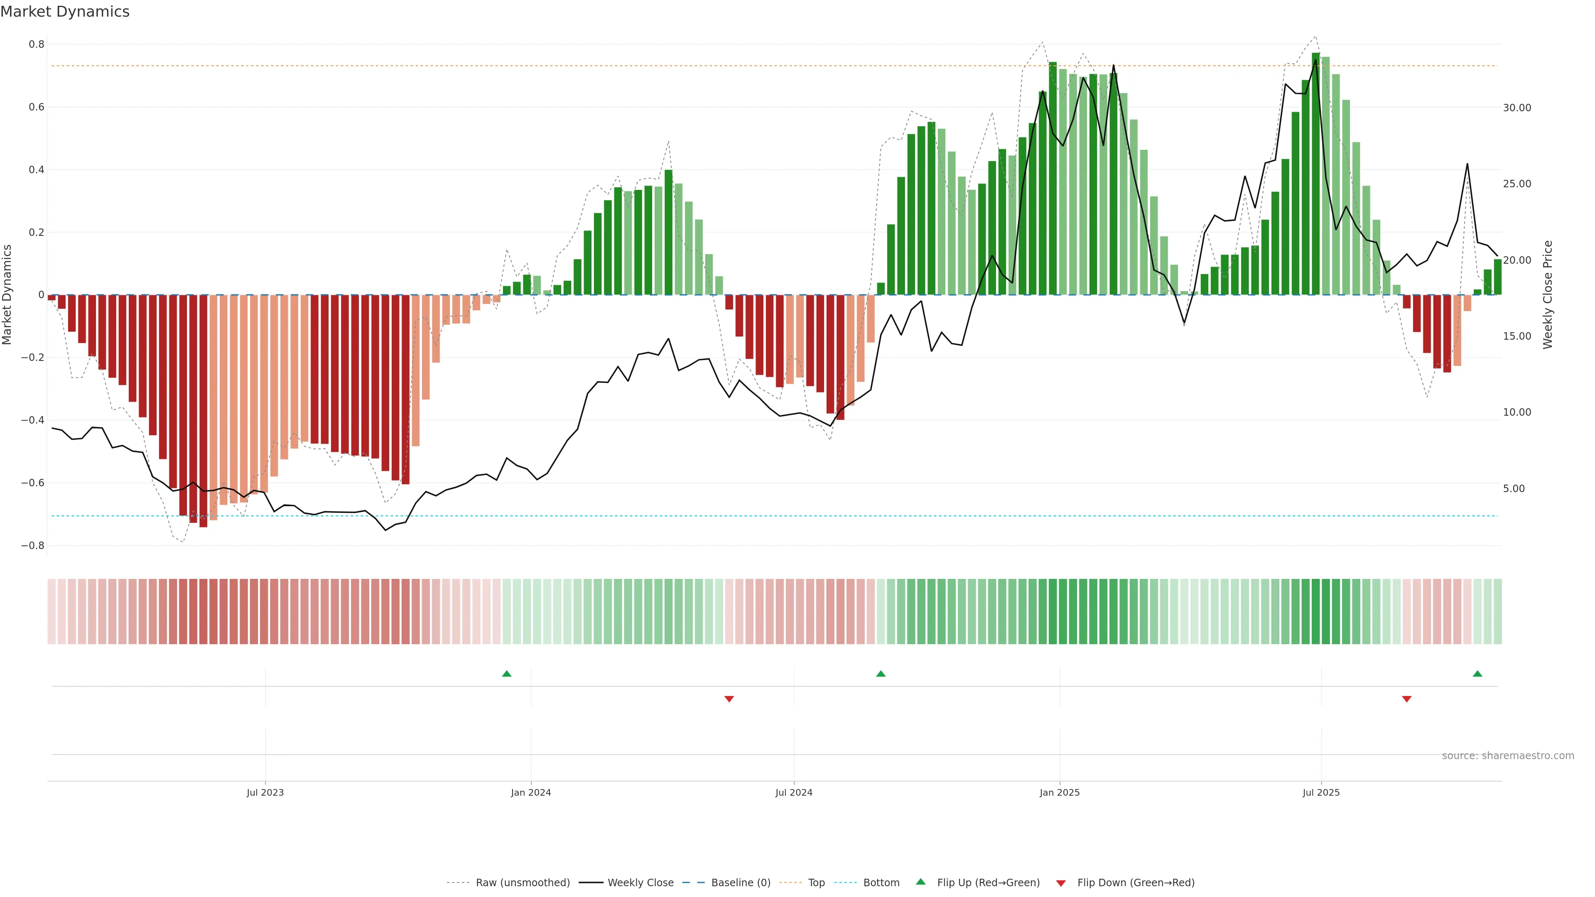Click the Market Dynamics chart title
This screenshot has width=1595, height=897.
(65, 12)
